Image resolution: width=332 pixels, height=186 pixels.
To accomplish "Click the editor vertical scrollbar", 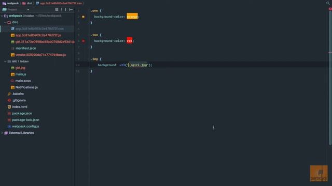I will point(330,78).
